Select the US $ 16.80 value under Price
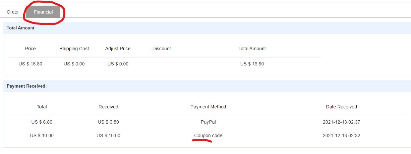This screenshot has height=154, width=411. [30, 64]
